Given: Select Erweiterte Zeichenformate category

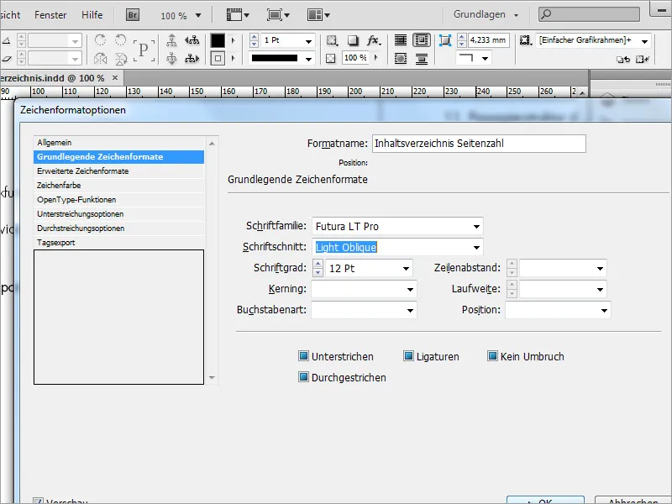Looking at the screenshot, I should click(x=118, y=171).
